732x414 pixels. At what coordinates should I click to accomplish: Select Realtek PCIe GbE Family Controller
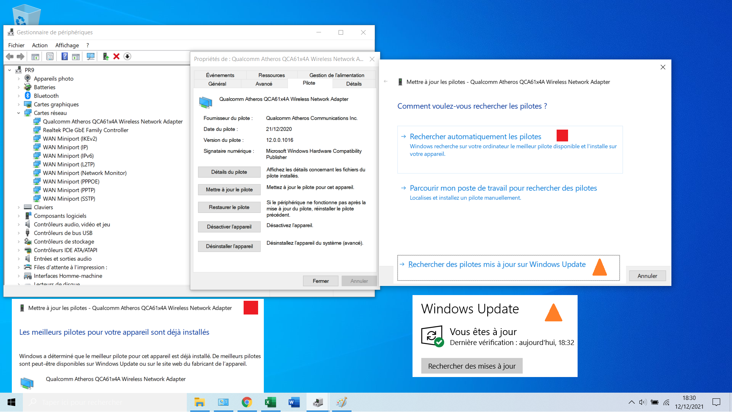86,130
